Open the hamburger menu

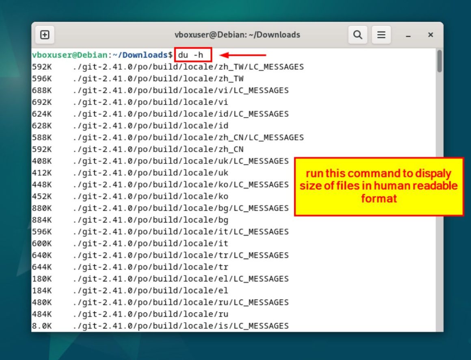pos(381,35)
